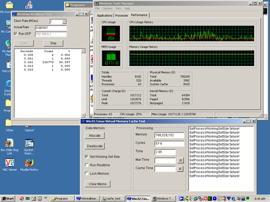
Task: Click the speaker volume tray icon
Action: 190,199
